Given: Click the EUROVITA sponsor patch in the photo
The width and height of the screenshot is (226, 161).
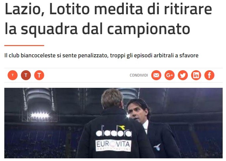Looking at the screenshot, I should (x=113, y=145).
